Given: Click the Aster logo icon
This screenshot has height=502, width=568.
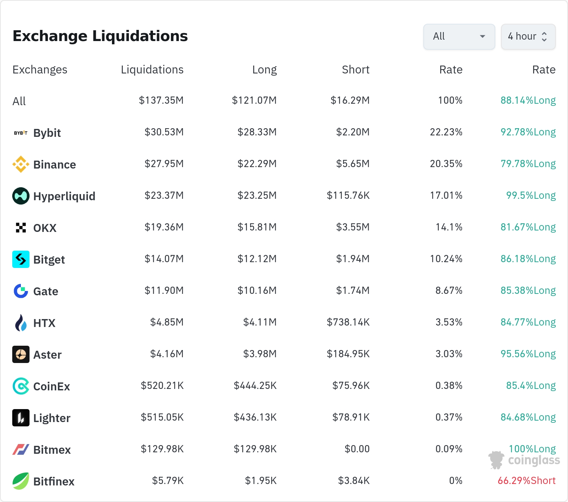Looking at the screenshot, I should tap(21, 354).
